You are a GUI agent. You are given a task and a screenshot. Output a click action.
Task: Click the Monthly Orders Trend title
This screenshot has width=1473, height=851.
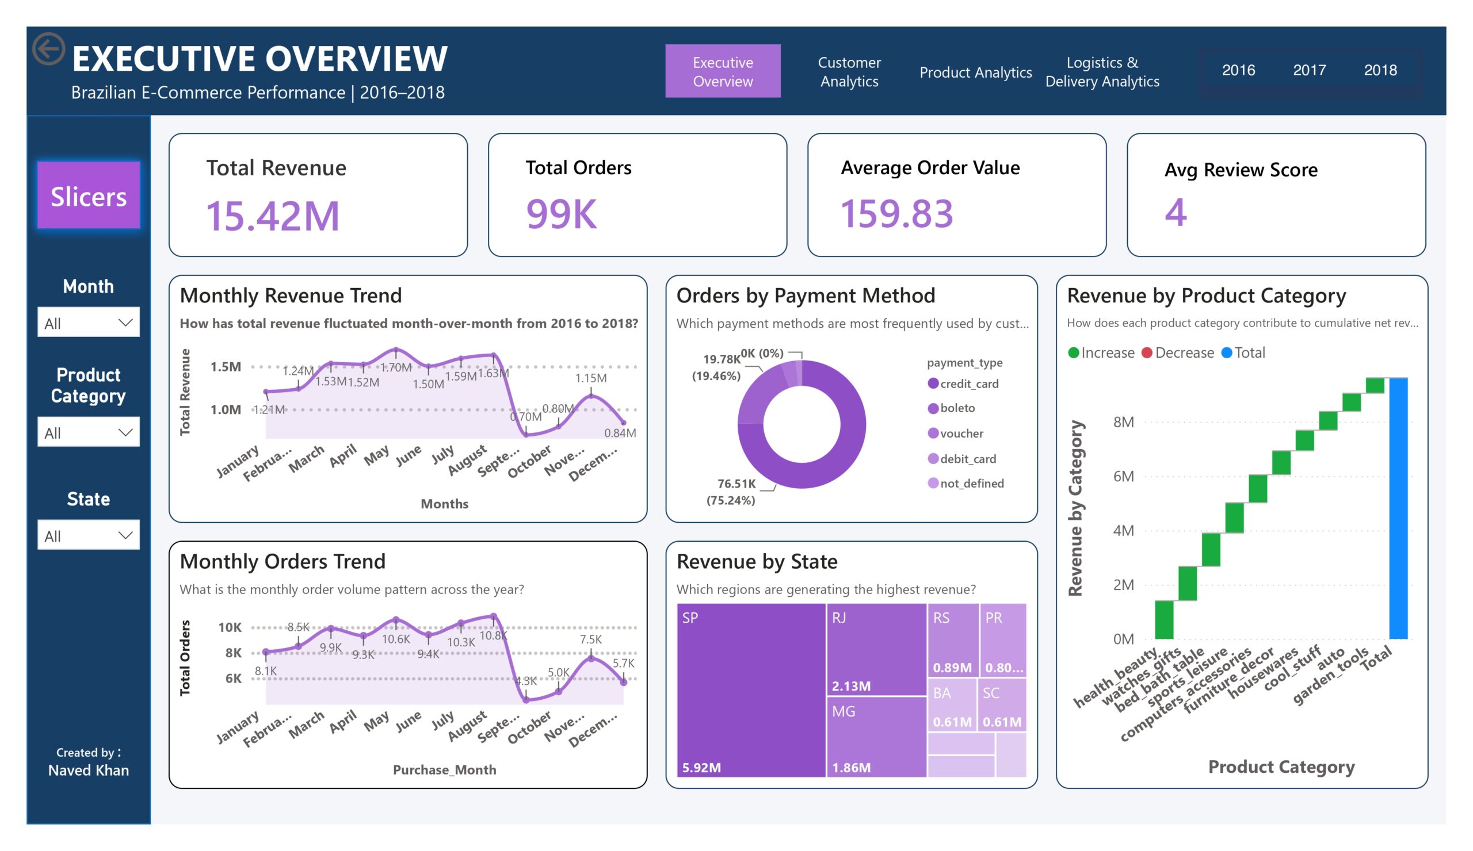tap(283, 561)
